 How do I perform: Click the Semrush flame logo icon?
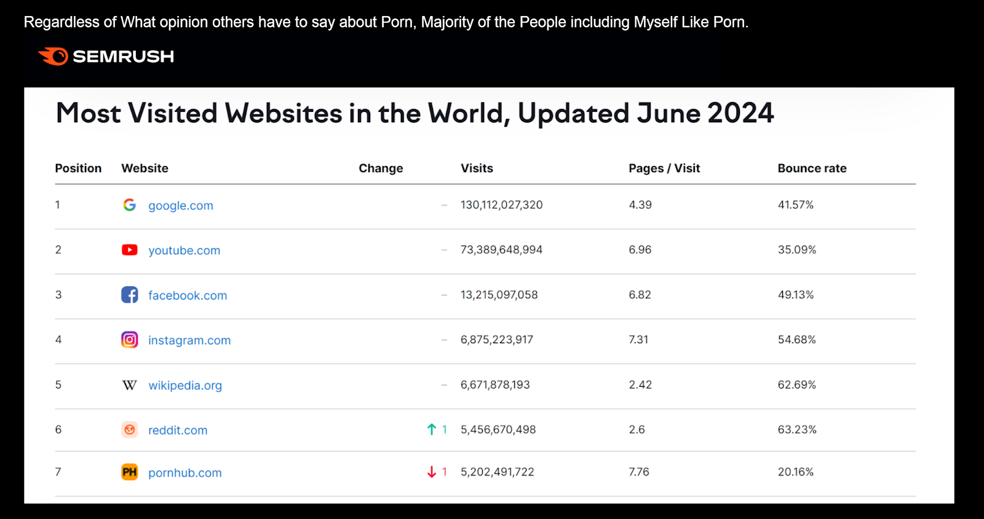tap(54, 56)
